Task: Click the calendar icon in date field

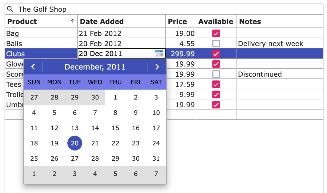Action: [x=159, y=54]
